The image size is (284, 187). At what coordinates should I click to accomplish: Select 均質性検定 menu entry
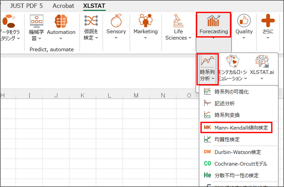pos(238,139)
